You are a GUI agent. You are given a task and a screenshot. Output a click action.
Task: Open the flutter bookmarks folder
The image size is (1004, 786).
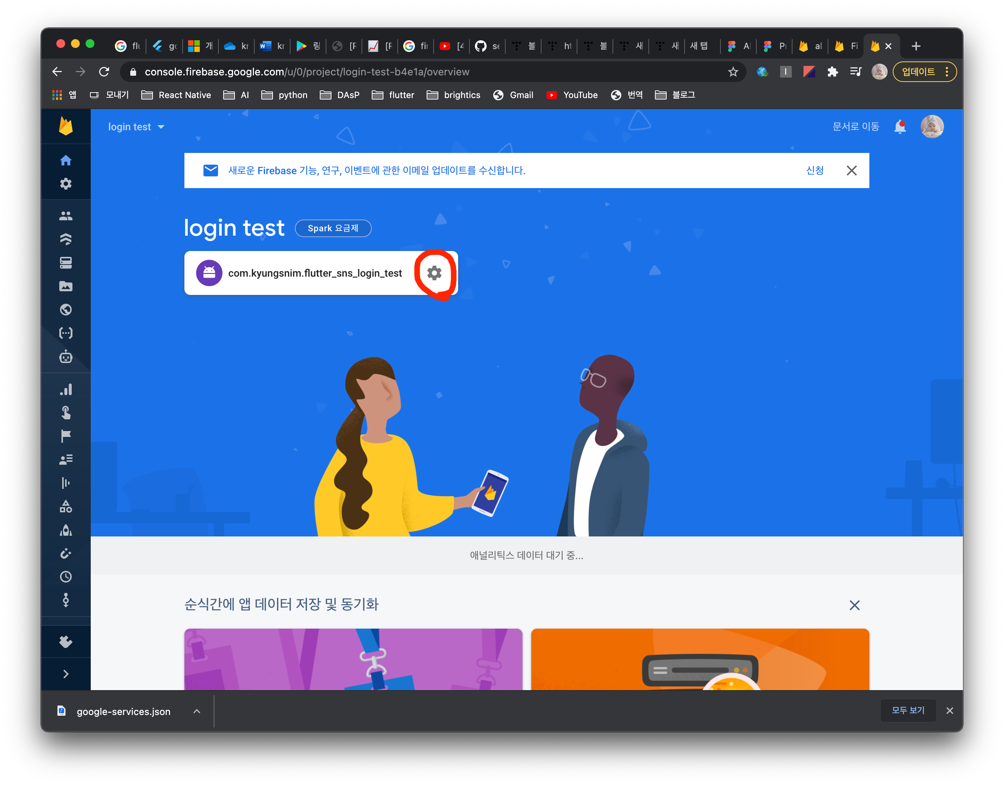[393, 95]
